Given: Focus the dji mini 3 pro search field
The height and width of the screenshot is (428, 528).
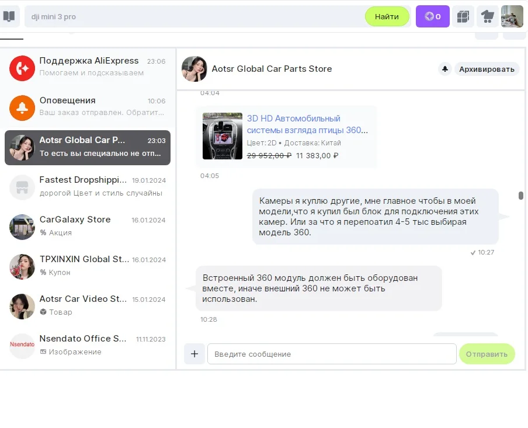Looking at the screenshot, I should pyautogui.click(x=194, y=16).
